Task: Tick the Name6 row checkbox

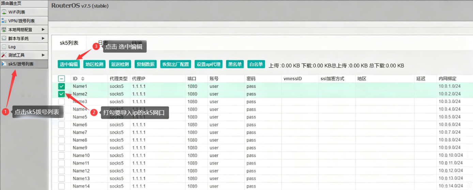Action: [x=61, y=125]
